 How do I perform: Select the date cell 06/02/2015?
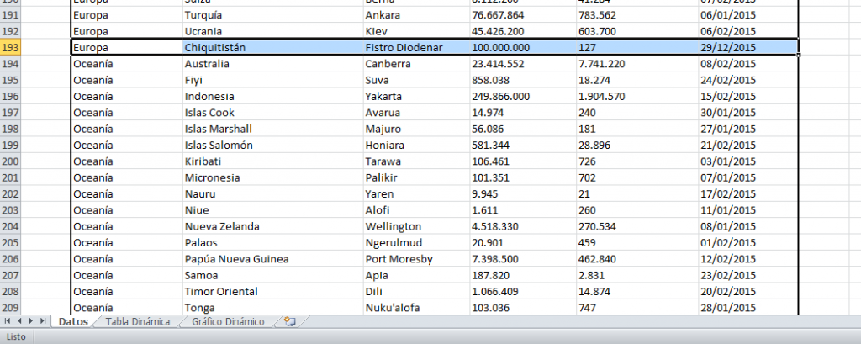pyautogui.click(x=747, y=31)
